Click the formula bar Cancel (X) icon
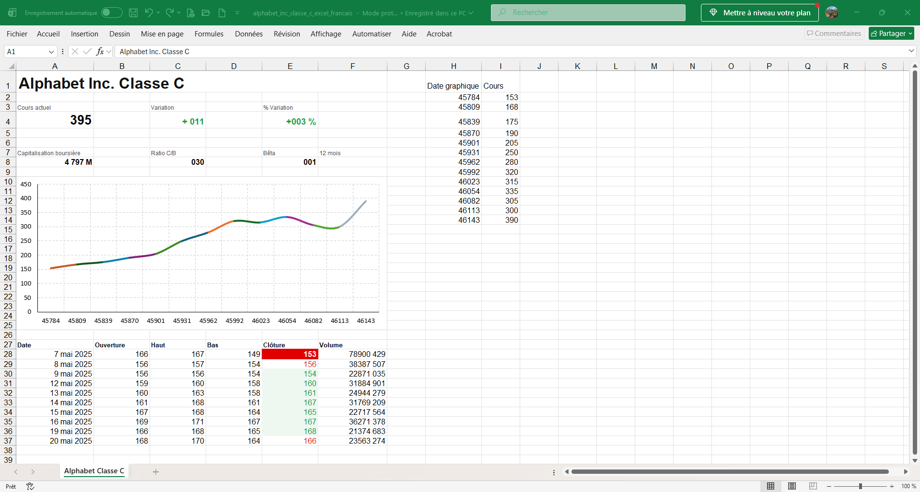Screen dimensions: 920x492 pyautogui.click(x=75, y=52)
